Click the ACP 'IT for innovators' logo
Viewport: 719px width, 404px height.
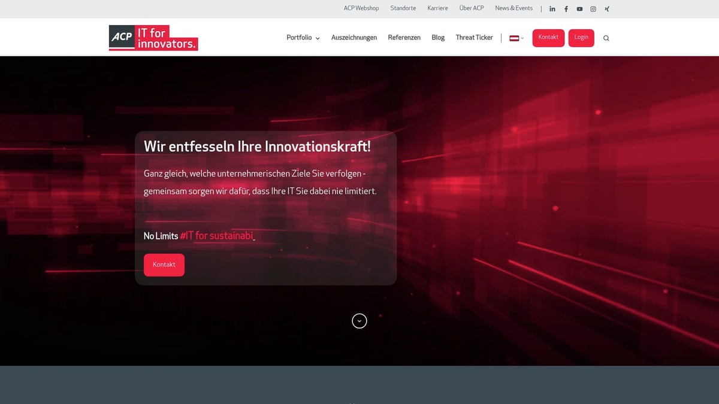click(x=153, y=37)
